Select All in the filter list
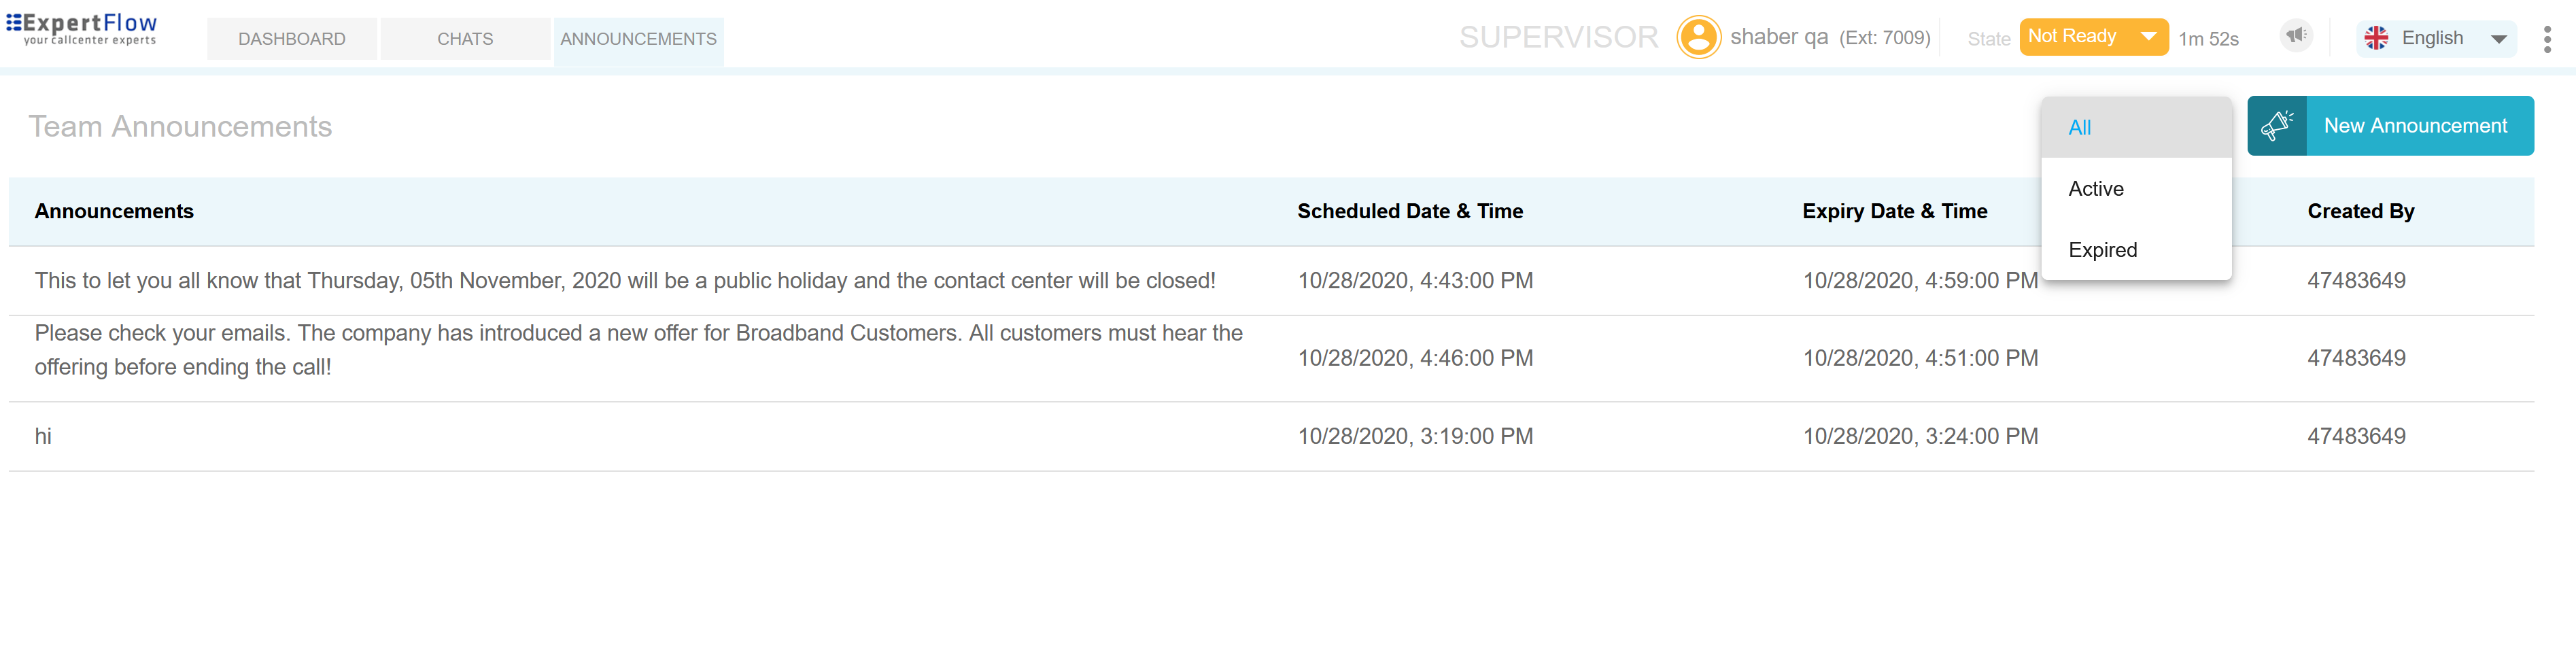 (x=2080, y=128)
